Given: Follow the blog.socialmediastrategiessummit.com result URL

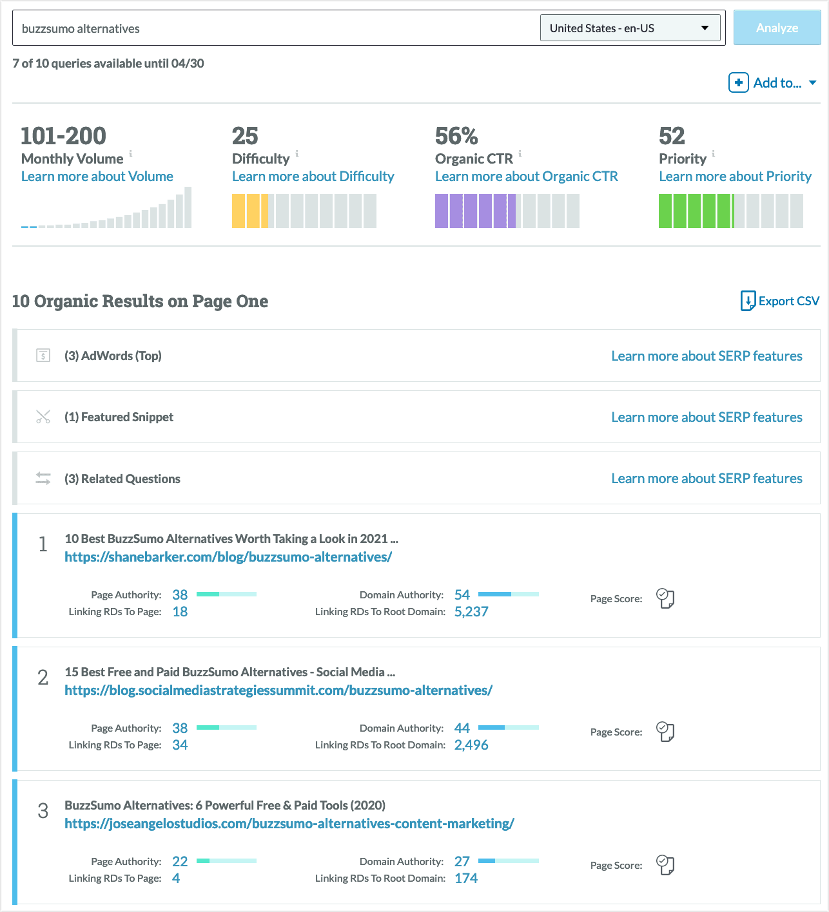Looking at the screenshot, I should (x=278, y=690).
